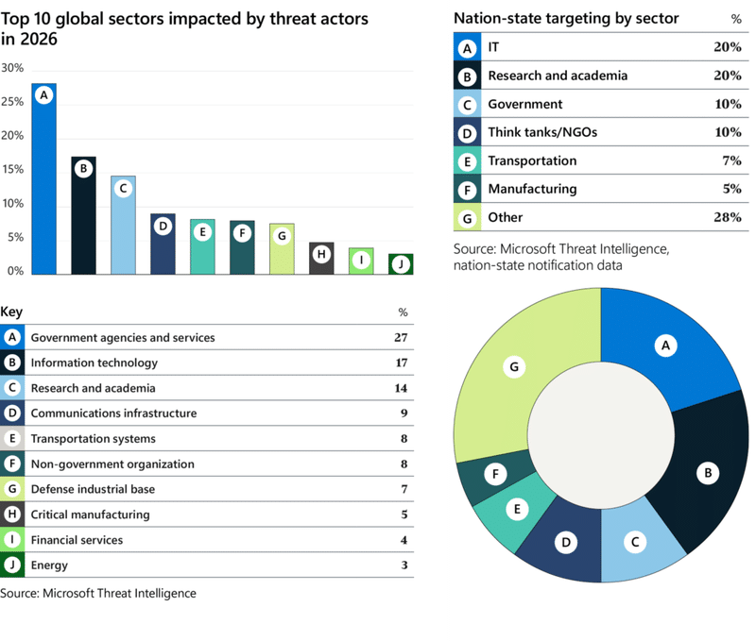Click 'Research and academia' in the nation-state table
This screenshot has height=641, width=756.
tap(558, 76)
